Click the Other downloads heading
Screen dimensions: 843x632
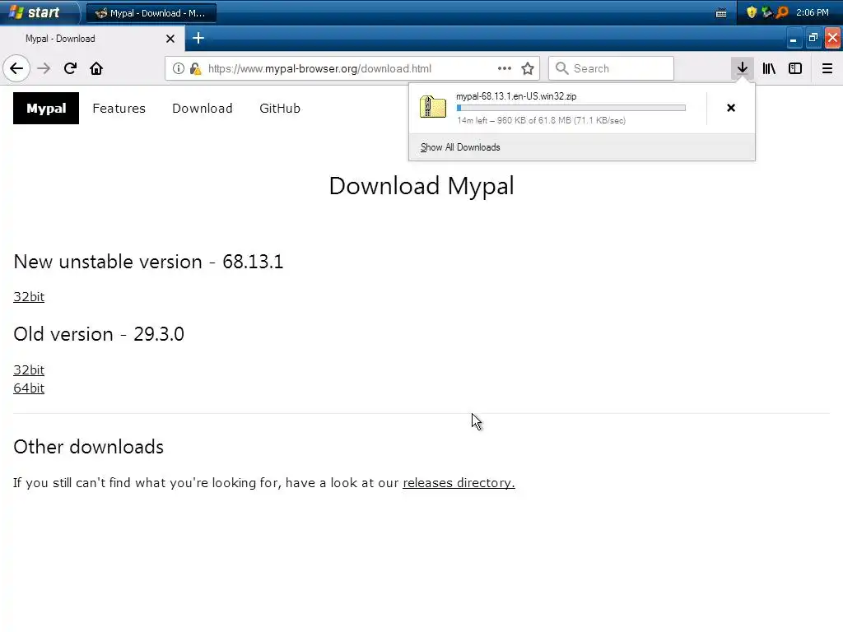[x=89, y=447]
